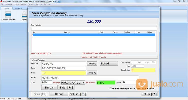Click the CARI [F5] customer search button

(92, 64)
